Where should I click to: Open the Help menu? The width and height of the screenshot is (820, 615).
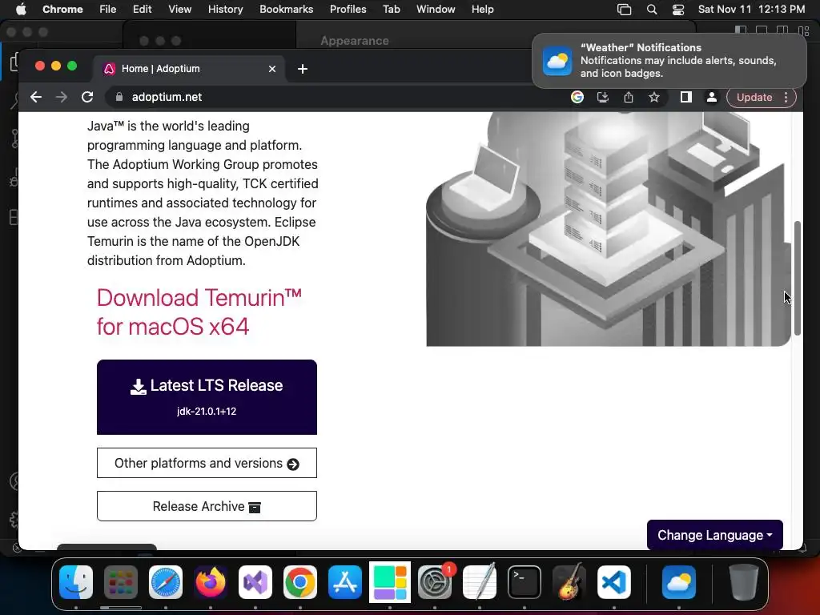tap(482, 10)
